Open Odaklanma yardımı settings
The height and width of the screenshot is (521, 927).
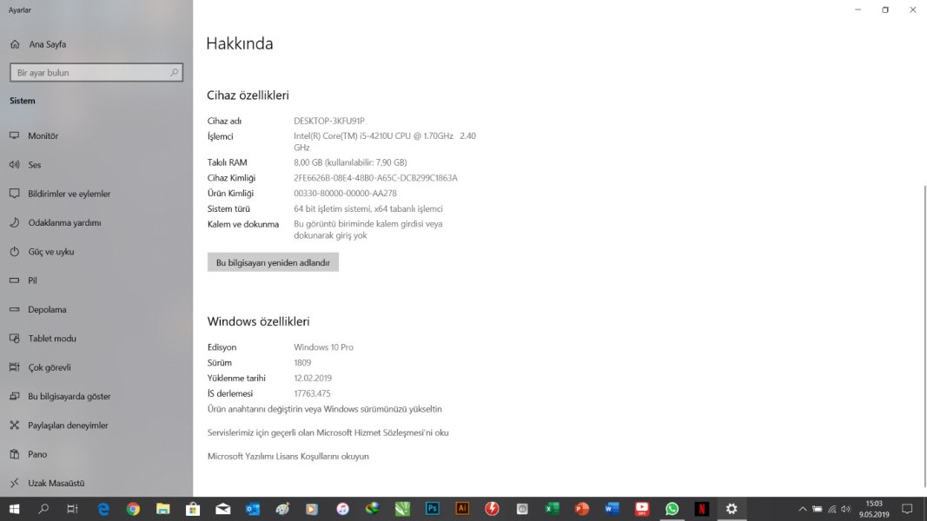point(64,223)
